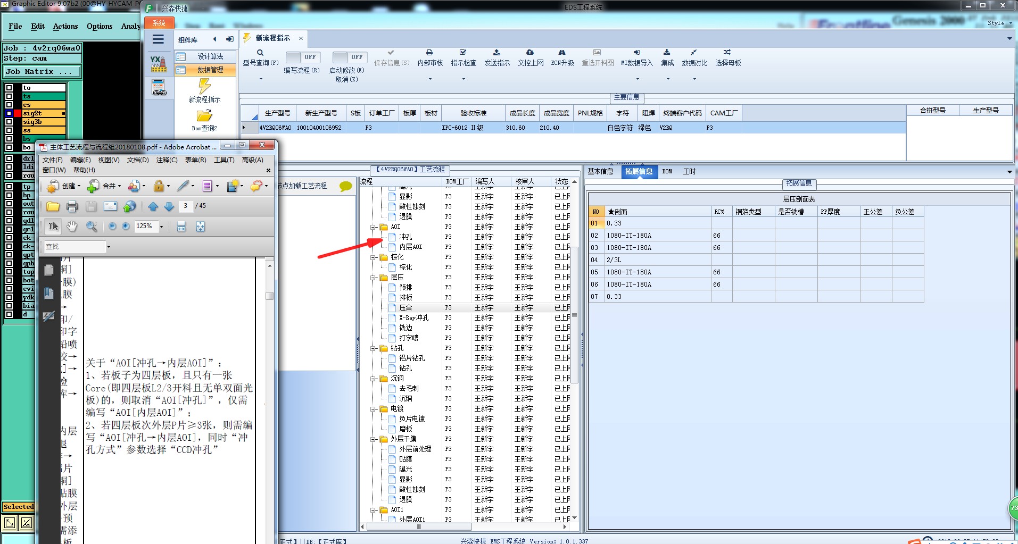Click the calculator link icon in sidebar
This screenshot has height=544, width=1018.
[x=159, y=88]
